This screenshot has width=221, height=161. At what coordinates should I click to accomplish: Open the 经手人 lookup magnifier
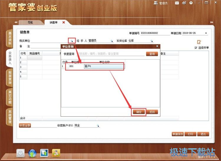(112, 41)
